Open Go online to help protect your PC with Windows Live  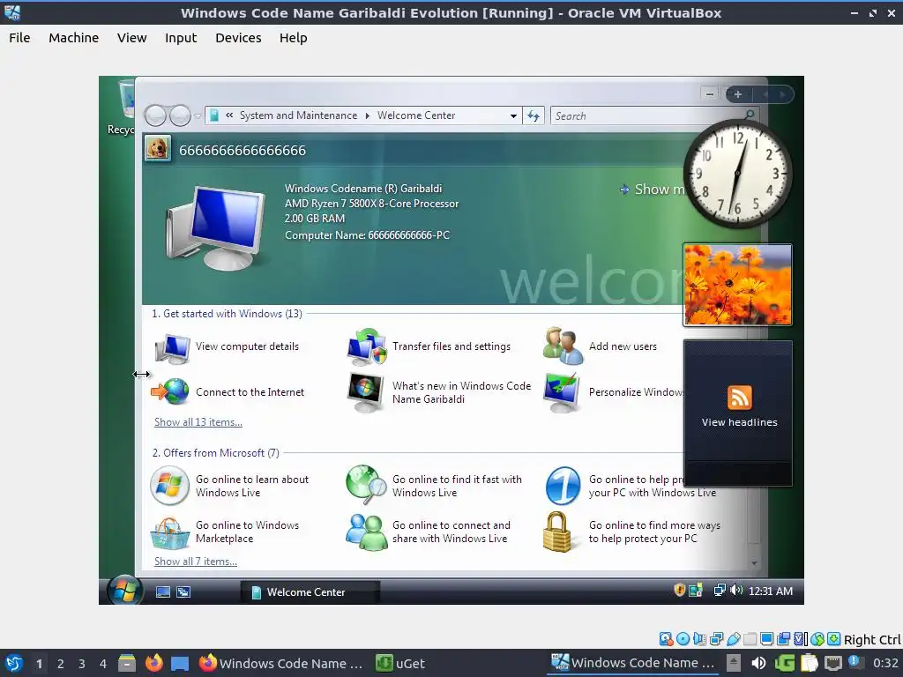tap(631, 486)
